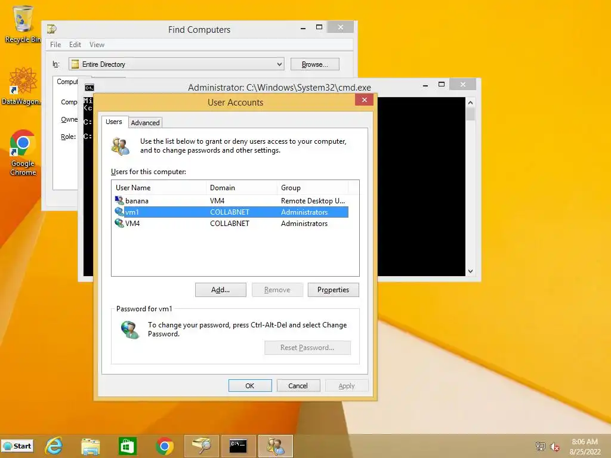Viewport: 611px width, 458px height.
Task: Switch to cmd.exe taskbar item
Action: (x=238, y=446)
